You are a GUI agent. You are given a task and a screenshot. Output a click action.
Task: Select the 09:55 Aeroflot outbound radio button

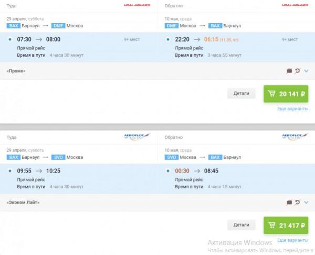tap(10, 171)
